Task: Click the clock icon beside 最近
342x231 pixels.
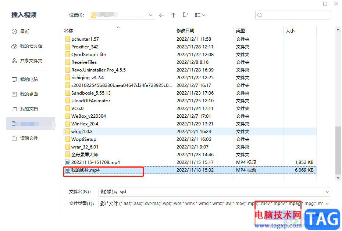Action: [14, 32]
